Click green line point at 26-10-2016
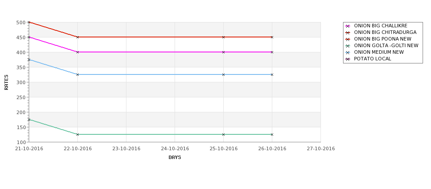The image size is (431, 189). pyautogui.click(x=272, y=134)
